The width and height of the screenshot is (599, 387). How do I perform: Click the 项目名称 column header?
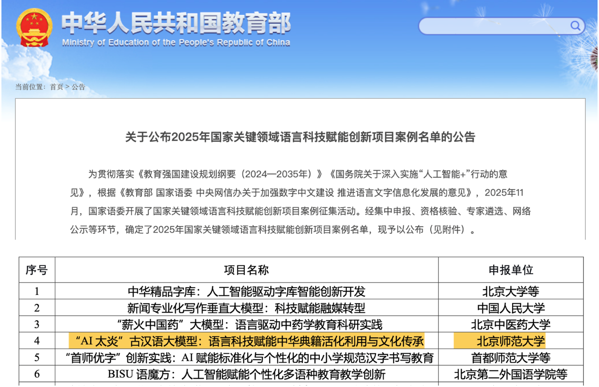click(247, 270)
